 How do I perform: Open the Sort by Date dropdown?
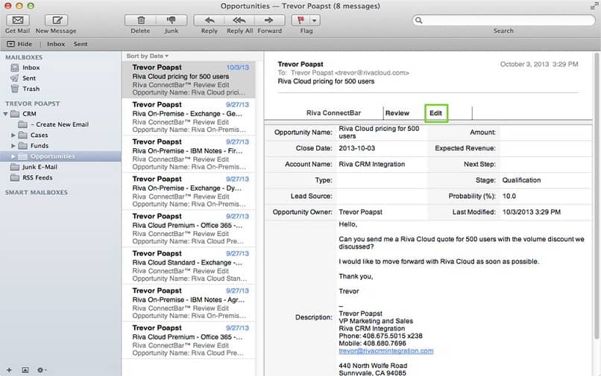point(148,56)
